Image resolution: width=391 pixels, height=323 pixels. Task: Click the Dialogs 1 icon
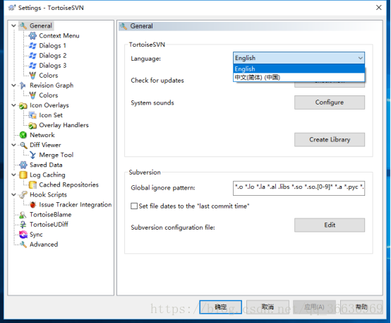point(32,46)
